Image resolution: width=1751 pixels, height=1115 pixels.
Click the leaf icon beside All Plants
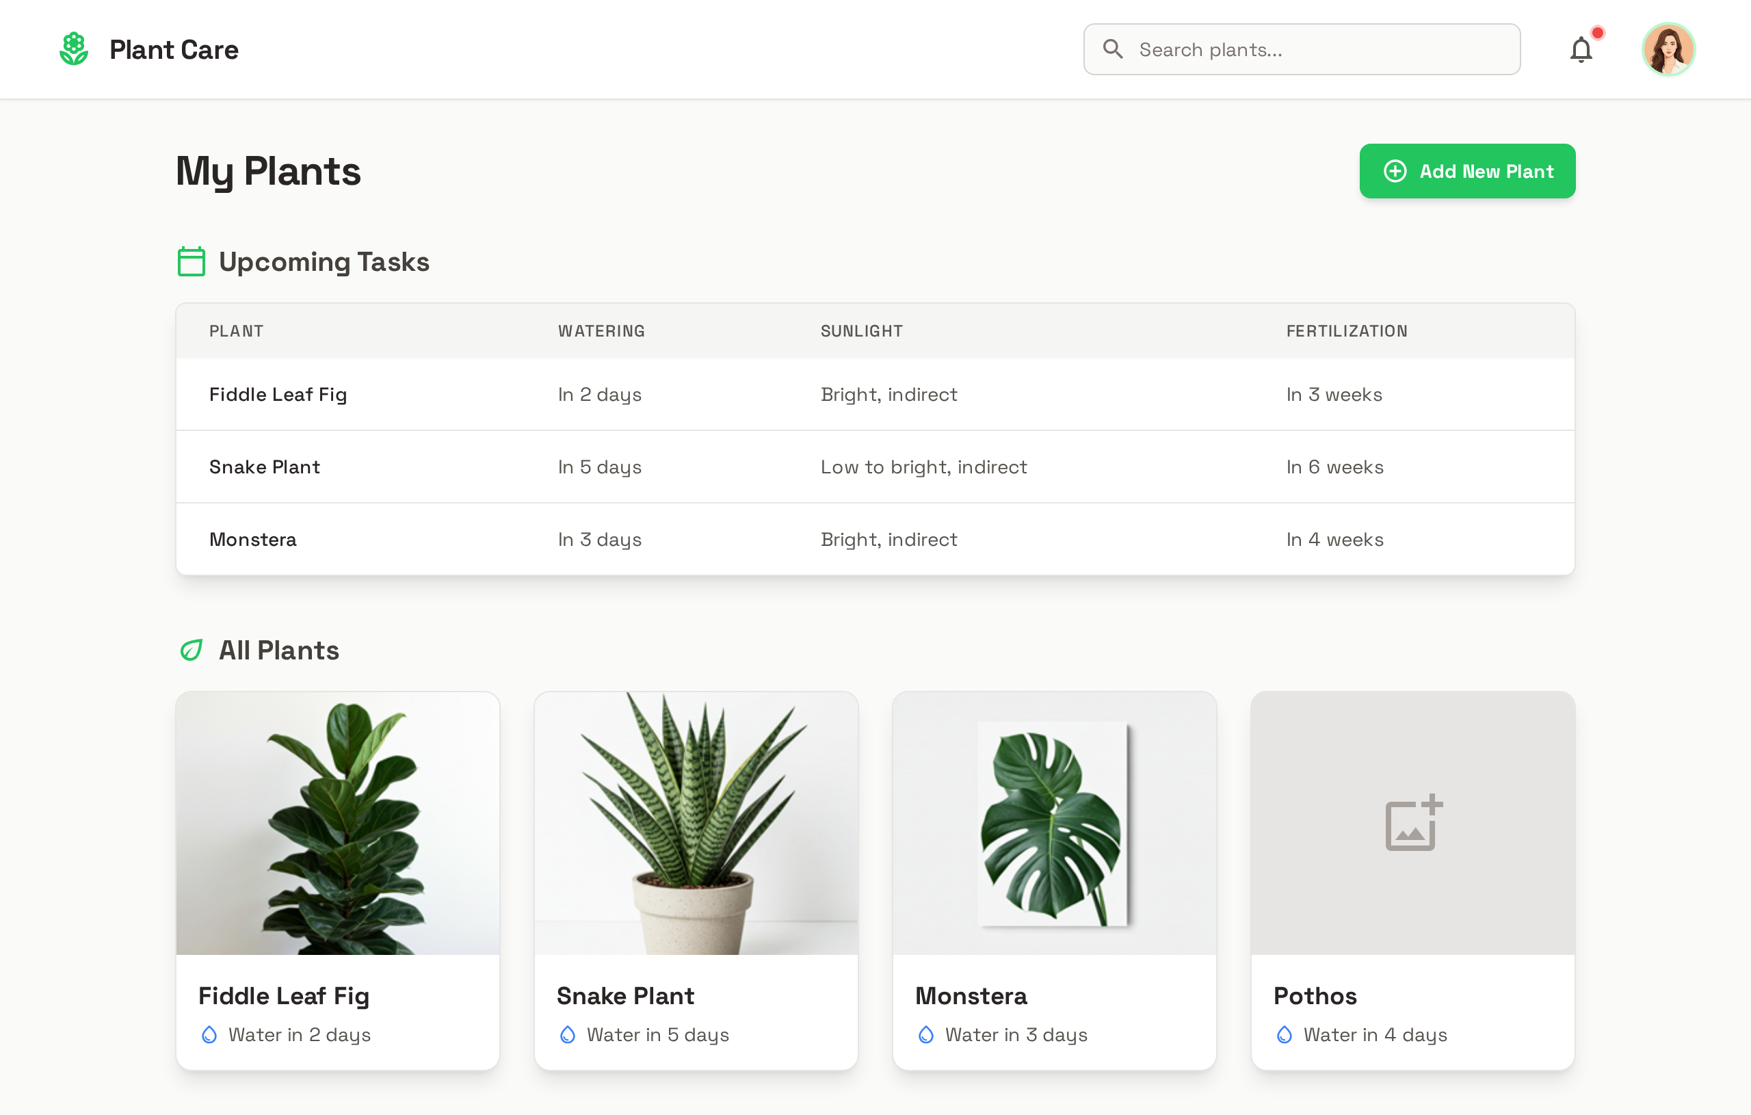click(192, 651)
